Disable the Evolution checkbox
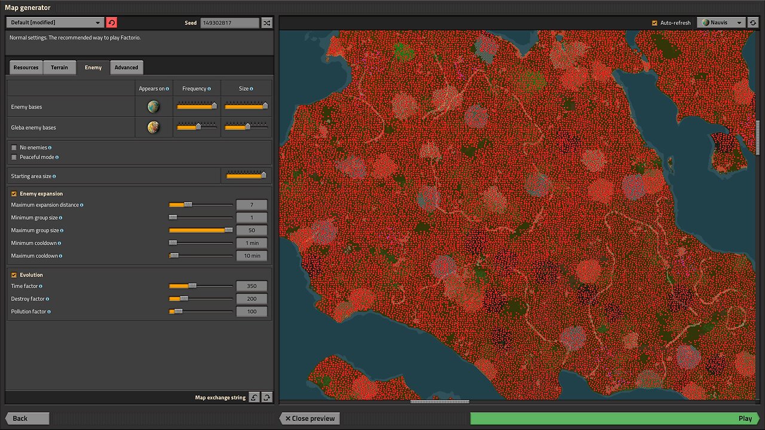765x430 pixels. tap(14, 275)
